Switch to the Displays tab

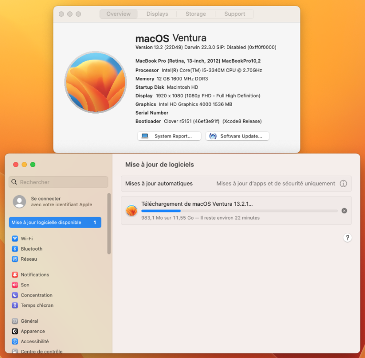pyautogui.click(x=157, y=14)
